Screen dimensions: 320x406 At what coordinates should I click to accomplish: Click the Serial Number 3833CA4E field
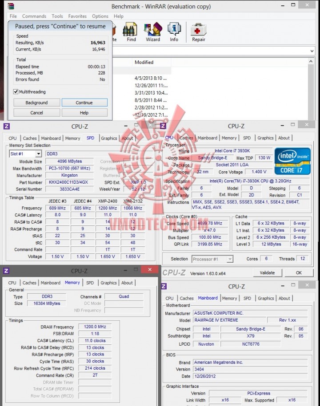[x=69, y=189]
